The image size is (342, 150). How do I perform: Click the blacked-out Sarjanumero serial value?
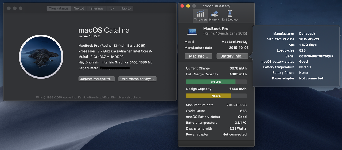pos(115,68)
